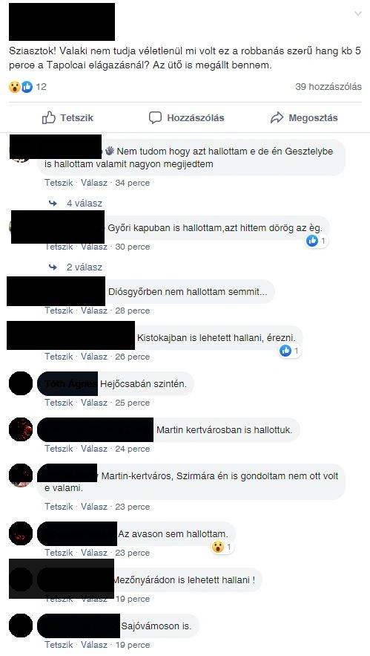Open the 23 perce timestamp under Az avason
The height and width of the screenshot is (656, 370).
(x=133, y=553)
